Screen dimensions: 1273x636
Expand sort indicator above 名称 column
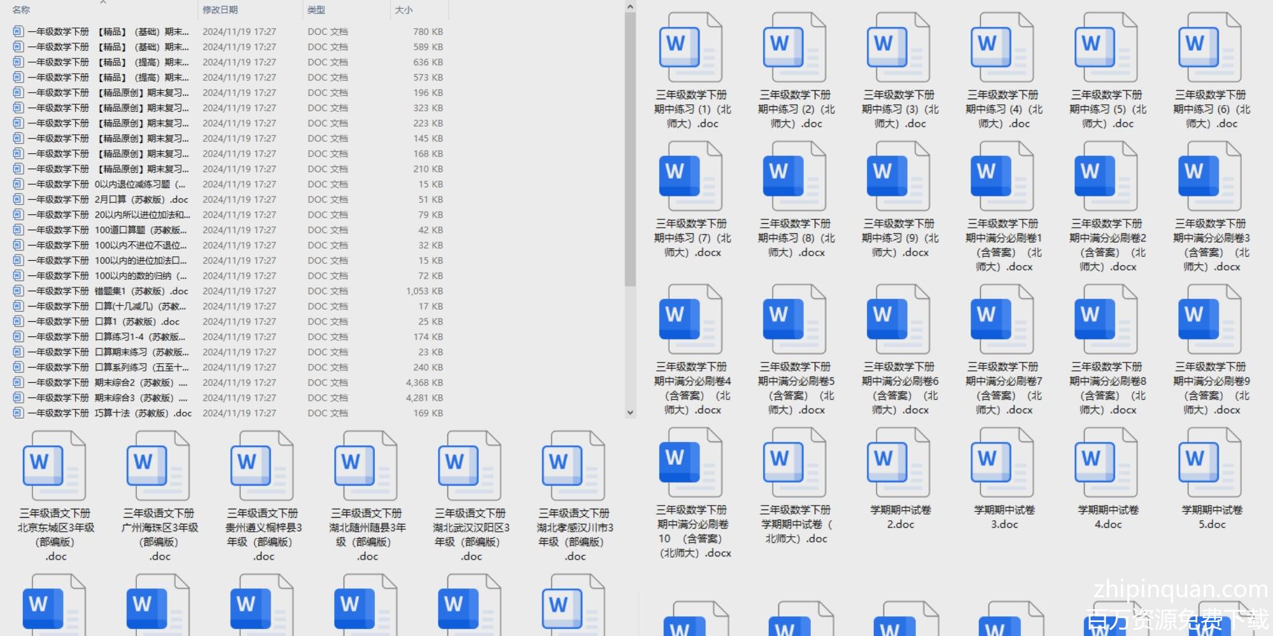tap(103, 3)
